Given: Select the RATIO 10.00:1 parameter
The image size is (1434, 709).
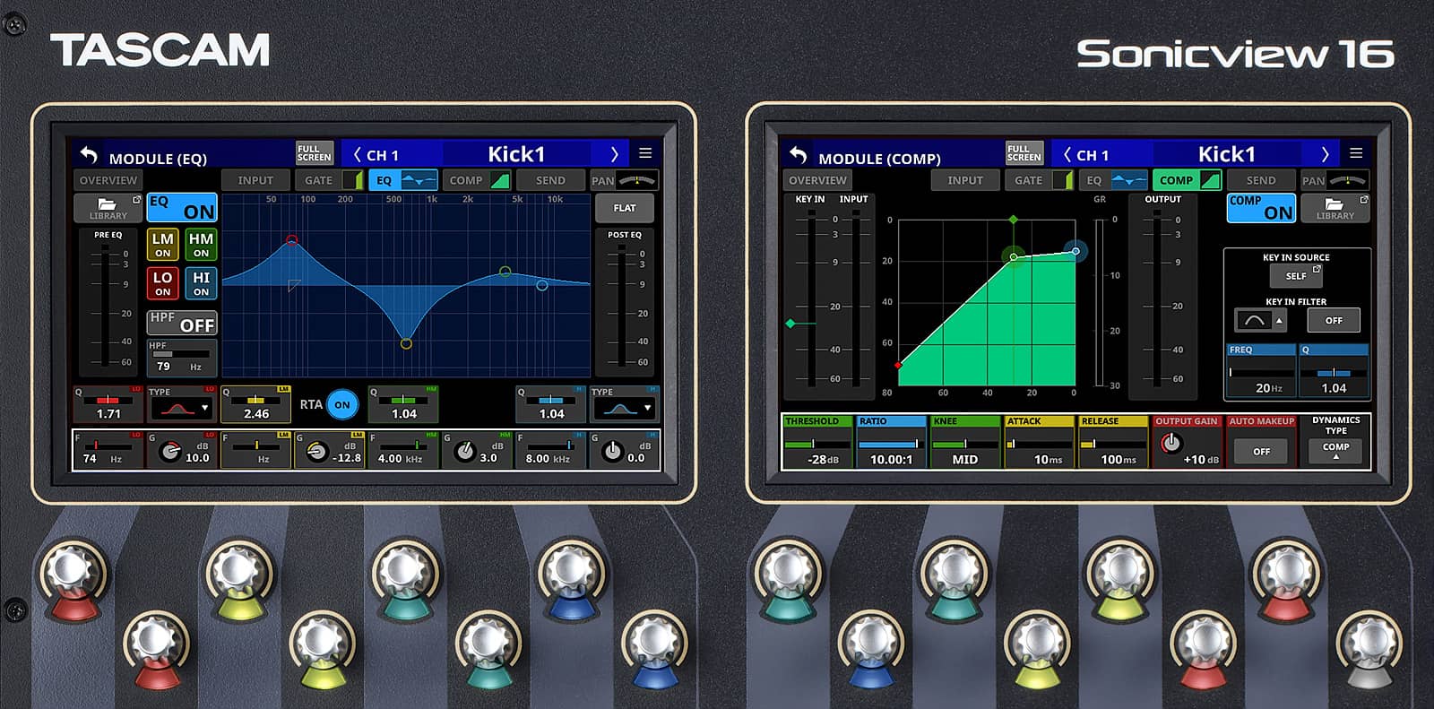Looking at the screenshot, I should click(x=891, y=443).
